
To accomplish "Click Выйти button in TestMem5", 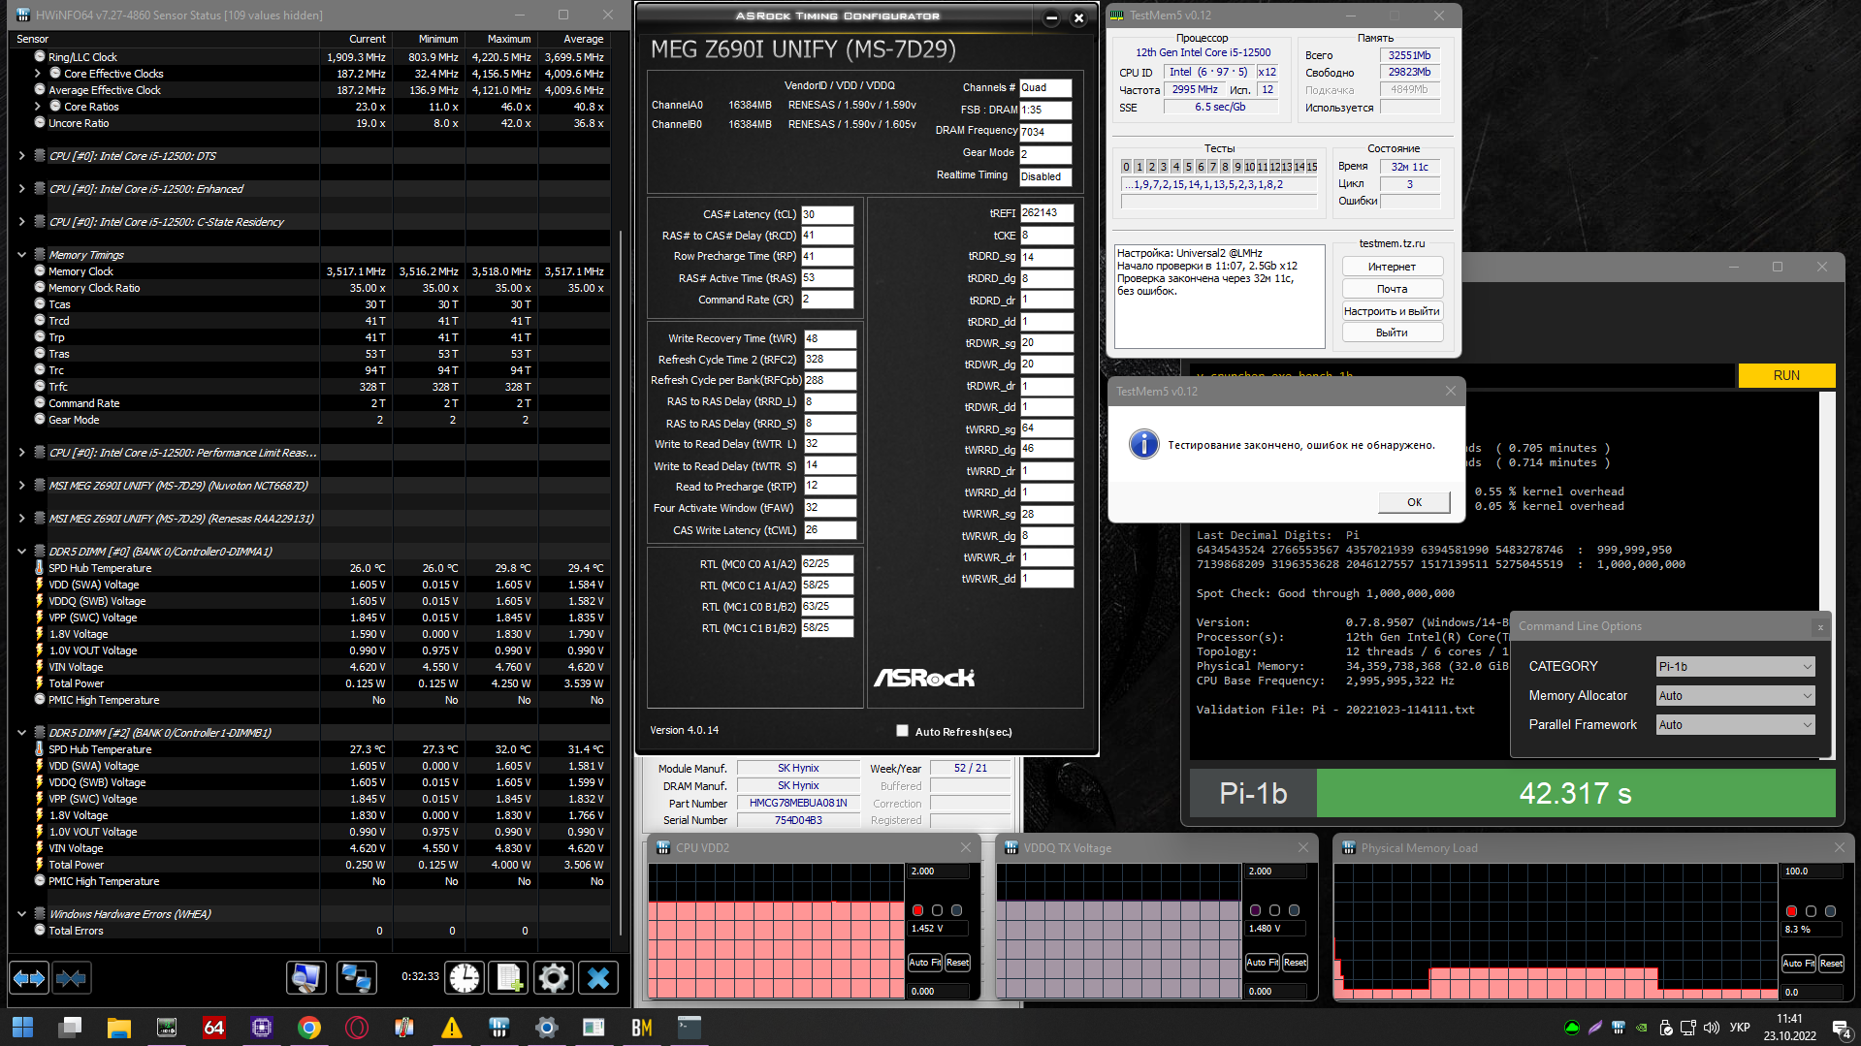I will pyautogui.click(x=1392, y=333).
